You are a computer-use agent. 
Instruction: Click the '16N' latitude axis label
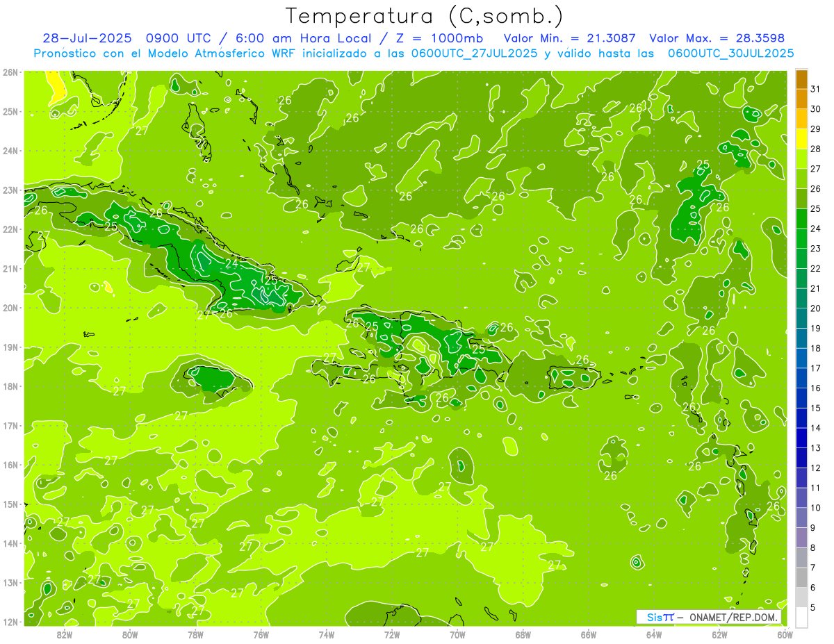(10, 465)
